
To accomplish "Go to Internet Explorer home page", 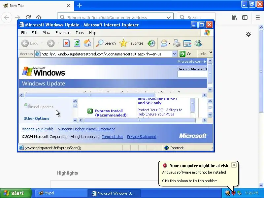I will [87, 43].
